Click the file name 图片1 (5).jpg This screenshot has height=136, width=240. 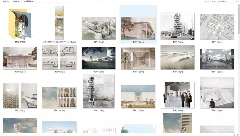pos(99,110)
